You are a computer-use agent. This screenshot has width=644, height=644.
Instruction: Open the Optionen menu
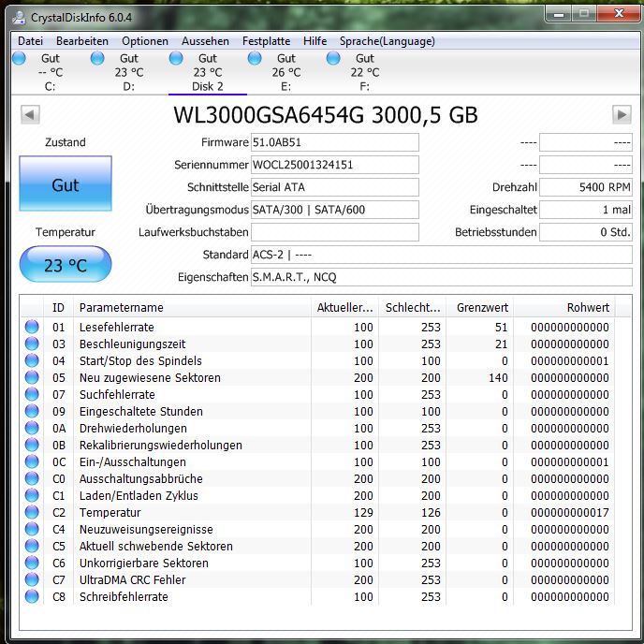click(x=145, y=41)
